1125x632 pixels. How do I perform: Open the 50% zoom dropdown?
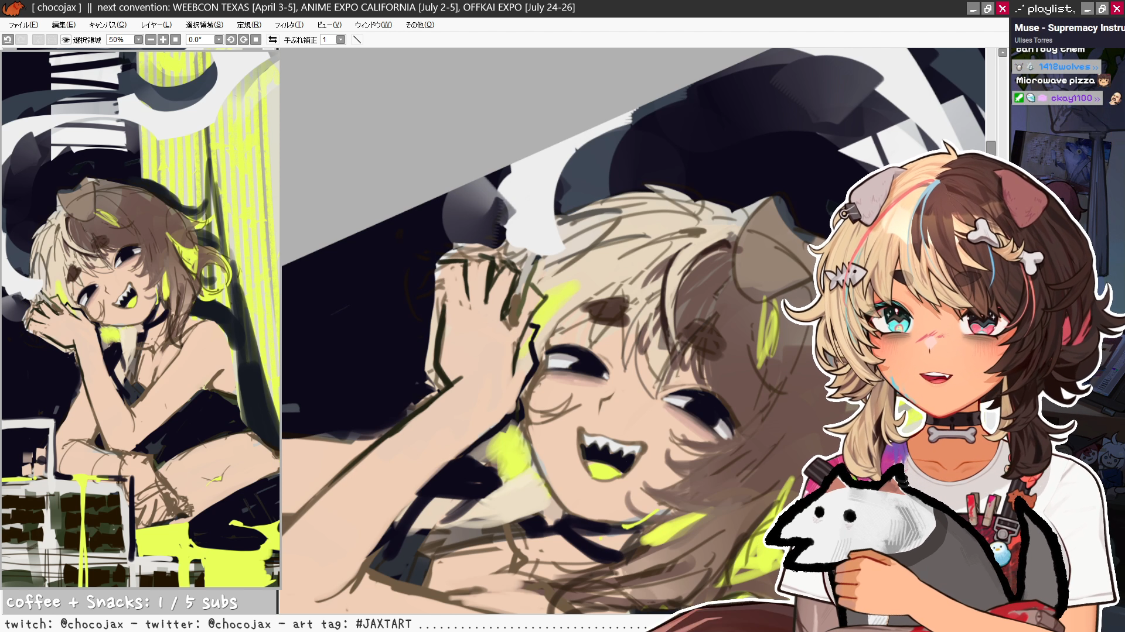(x=138, y=40)
